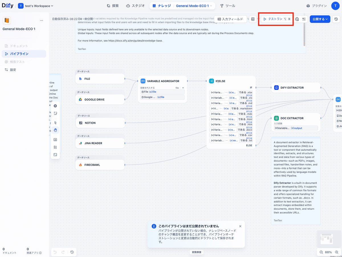Open the 入力フィールド panel
Image resolution: width=342 pixels, height=257 pixels.
(x=230, y=19)
